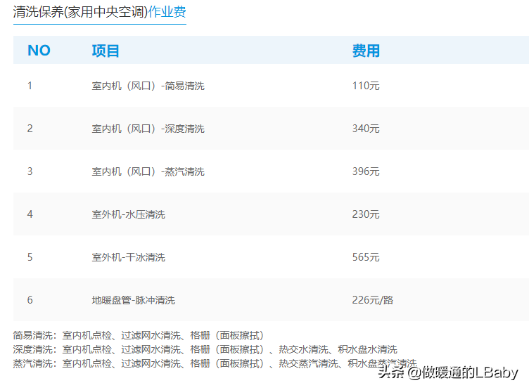Click the 蒸汽清洗 description note line

click(215, 364)
